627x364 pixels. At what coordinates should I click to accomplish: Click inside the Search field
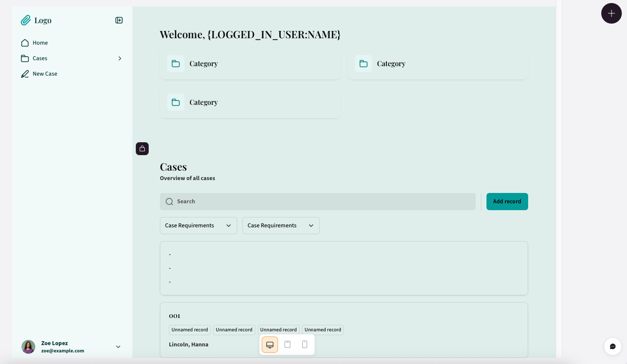coord(318,201)
